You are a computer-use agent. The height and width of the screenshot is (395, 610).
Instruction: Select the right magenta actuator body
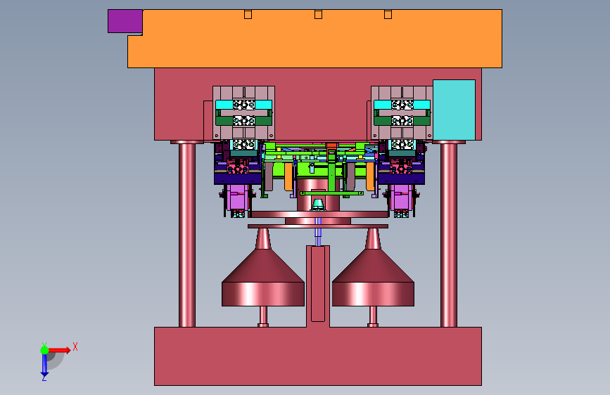(402, 196)
